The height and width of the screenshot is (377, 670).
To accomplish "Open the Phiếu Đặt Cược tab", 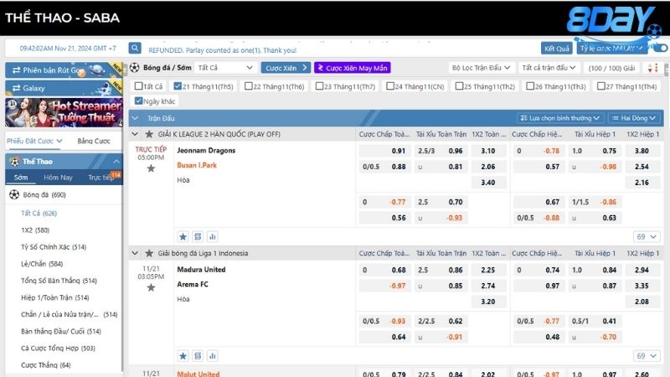I will [34, 141].
